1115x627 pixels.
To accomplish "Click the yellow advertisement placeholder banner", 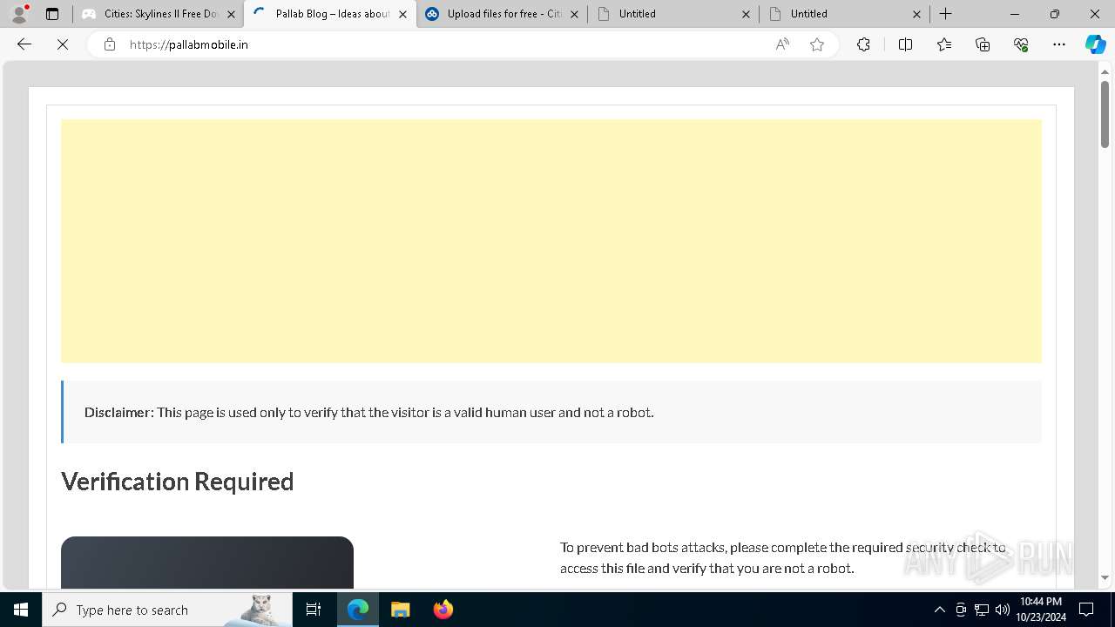I will click(x=551, y=241).
